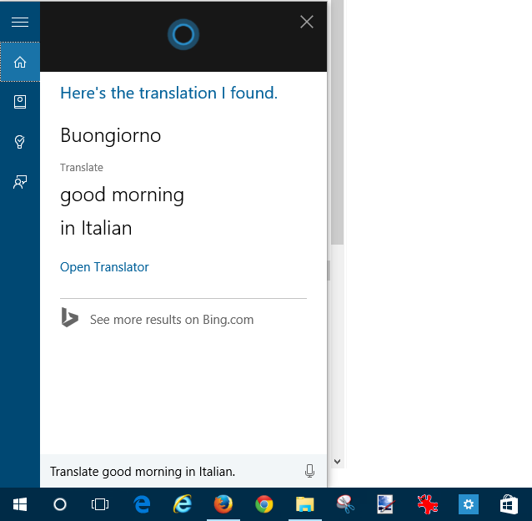The height and width of the screenshot is (521, 532).
Task: Launch Firefox from taskbar
Action: (x=223, y=504)
